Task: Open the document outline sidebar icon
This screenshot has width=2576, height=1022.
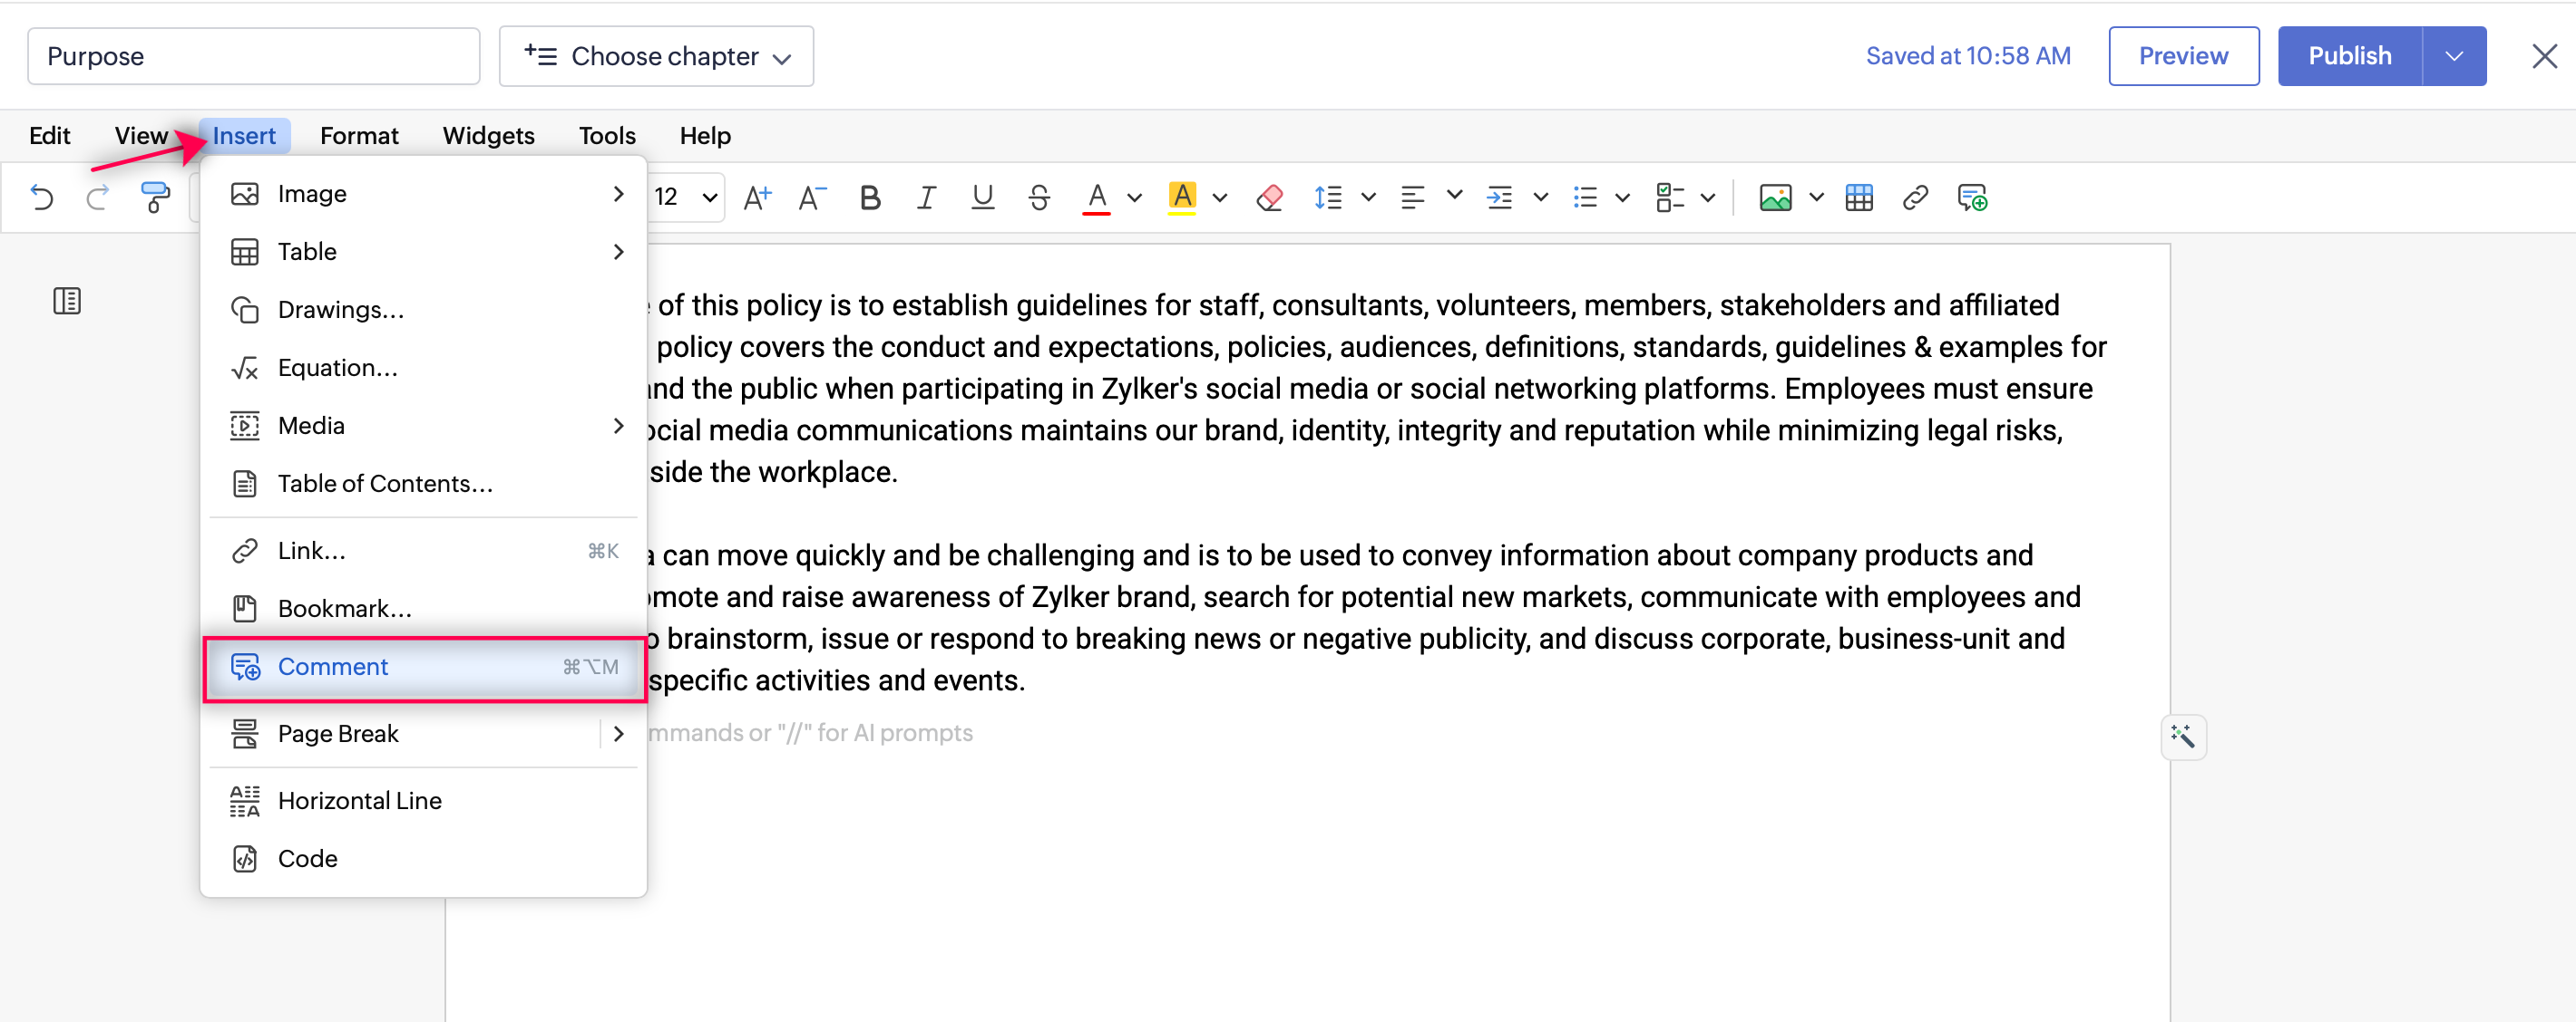Action: point(67,301)
